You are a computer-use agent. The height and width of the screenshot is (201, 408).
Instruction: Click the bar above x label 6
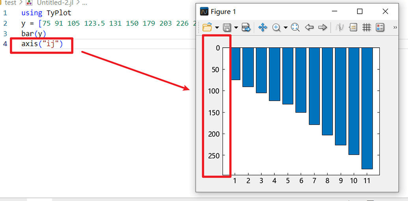coord(301,80)
